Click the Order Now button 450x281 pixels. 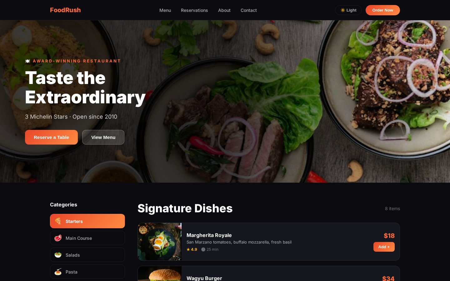[x=383, y=10]
